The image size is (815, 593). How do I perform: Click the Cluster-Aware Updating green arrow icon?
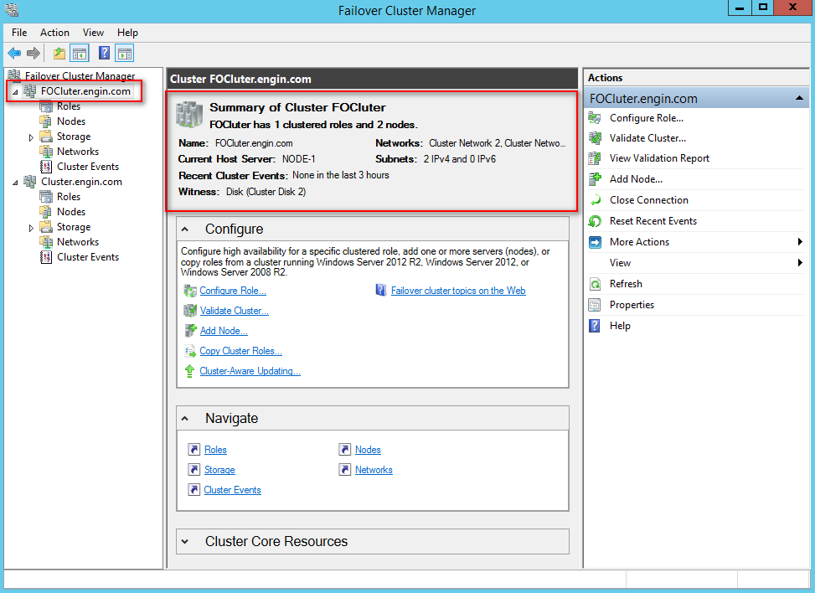tap(189, 371)
